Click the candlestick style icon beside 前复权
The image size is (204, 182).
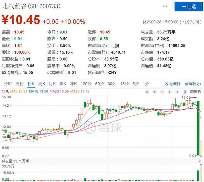(185, 92)
